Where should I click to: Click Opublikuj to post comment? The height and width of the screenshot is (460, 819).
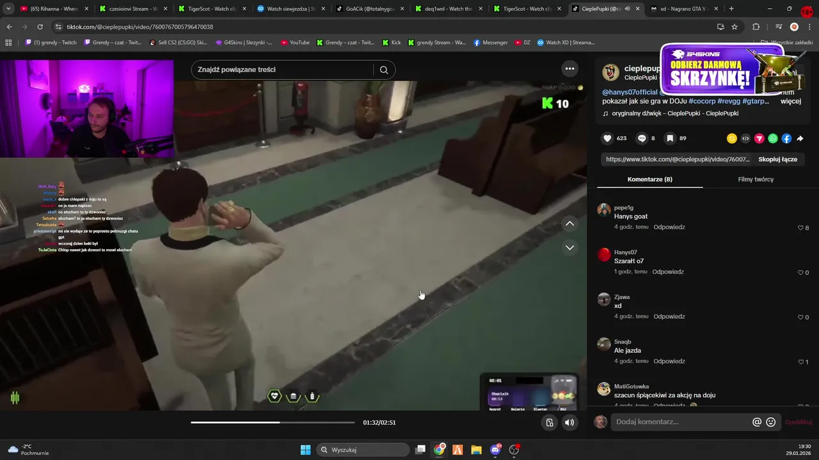pos(799,422)
